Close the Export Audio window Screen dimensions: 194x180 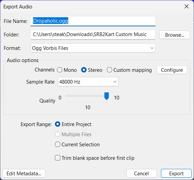[x=187, y=6]
